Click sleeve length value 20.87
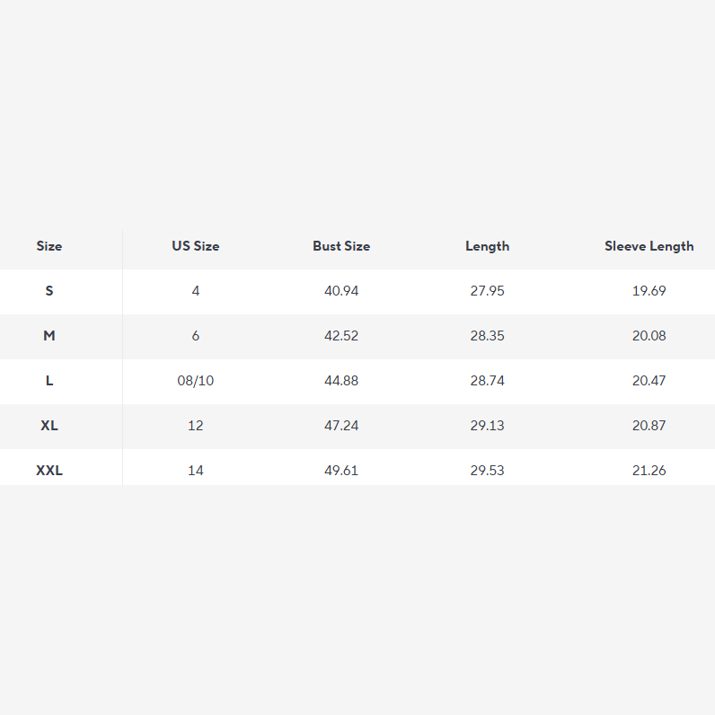Screen dimensions: 715x715 point(649,426)
